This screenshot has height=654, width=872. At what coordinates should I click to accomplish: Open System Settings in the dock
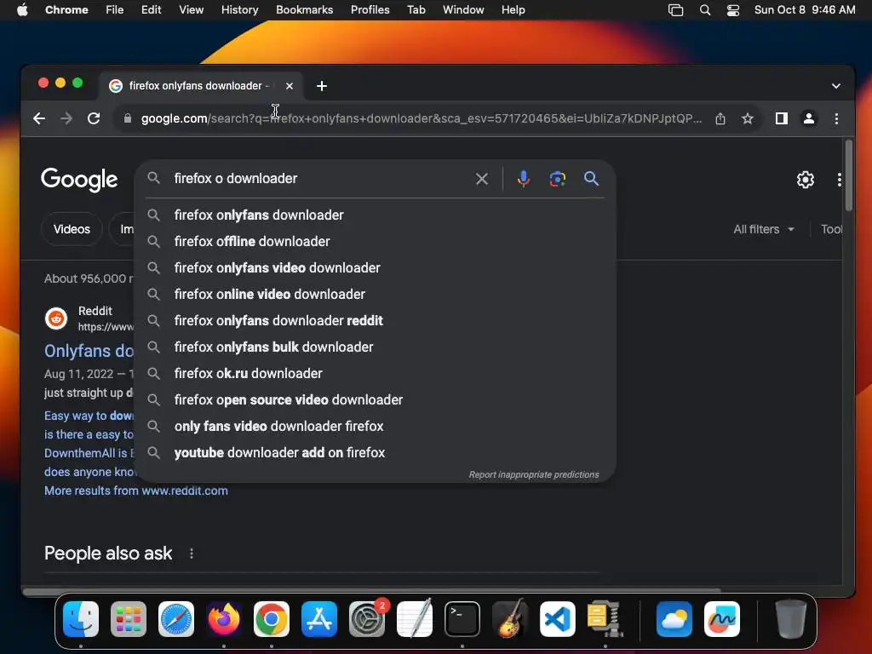click(x=367, y=619)
